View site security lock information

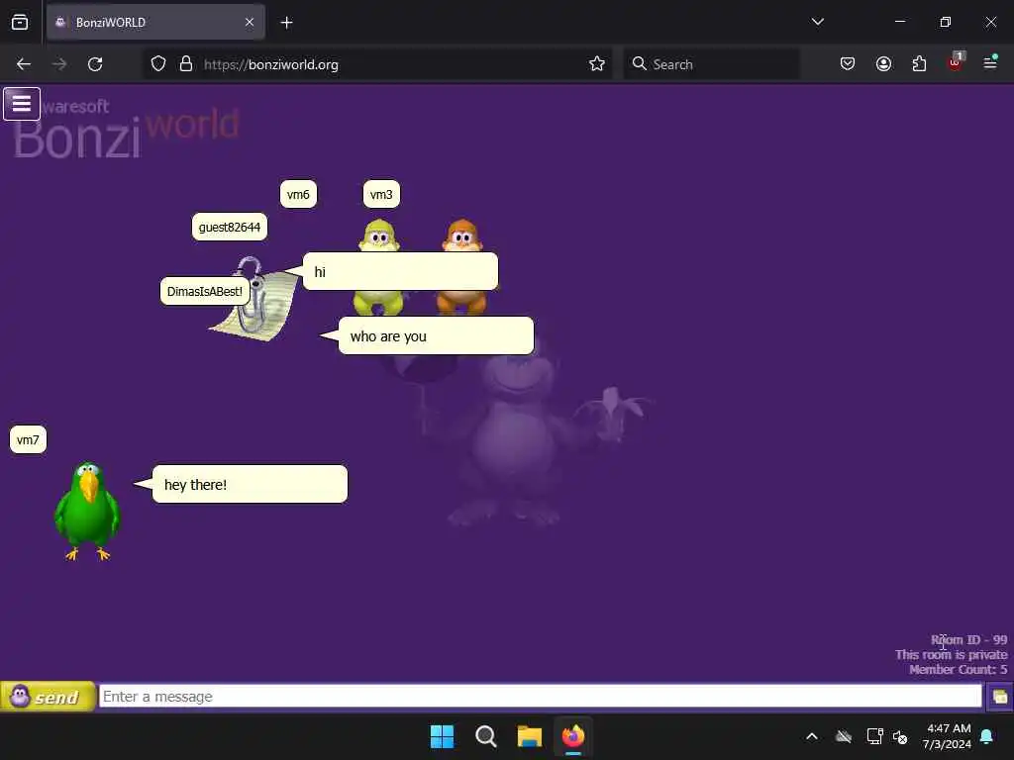point(186,64)
